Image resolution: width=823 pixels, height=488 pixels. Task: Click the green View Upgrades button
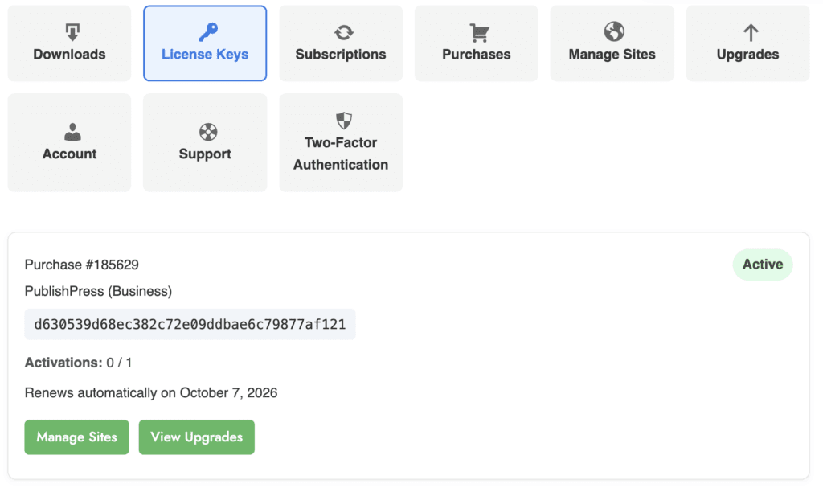tap(196, 437)
